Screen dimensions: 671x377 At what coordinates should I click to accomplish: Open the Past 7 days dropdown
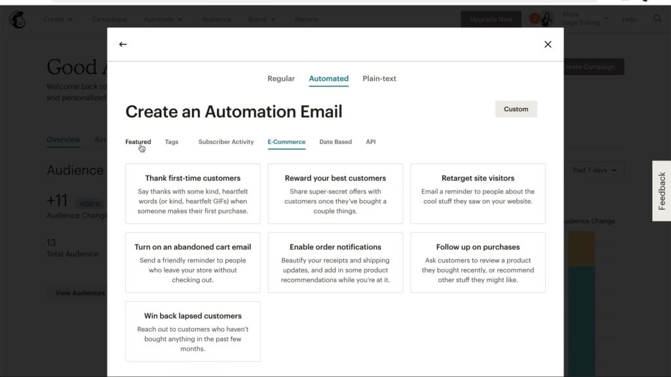pos(594,170)
